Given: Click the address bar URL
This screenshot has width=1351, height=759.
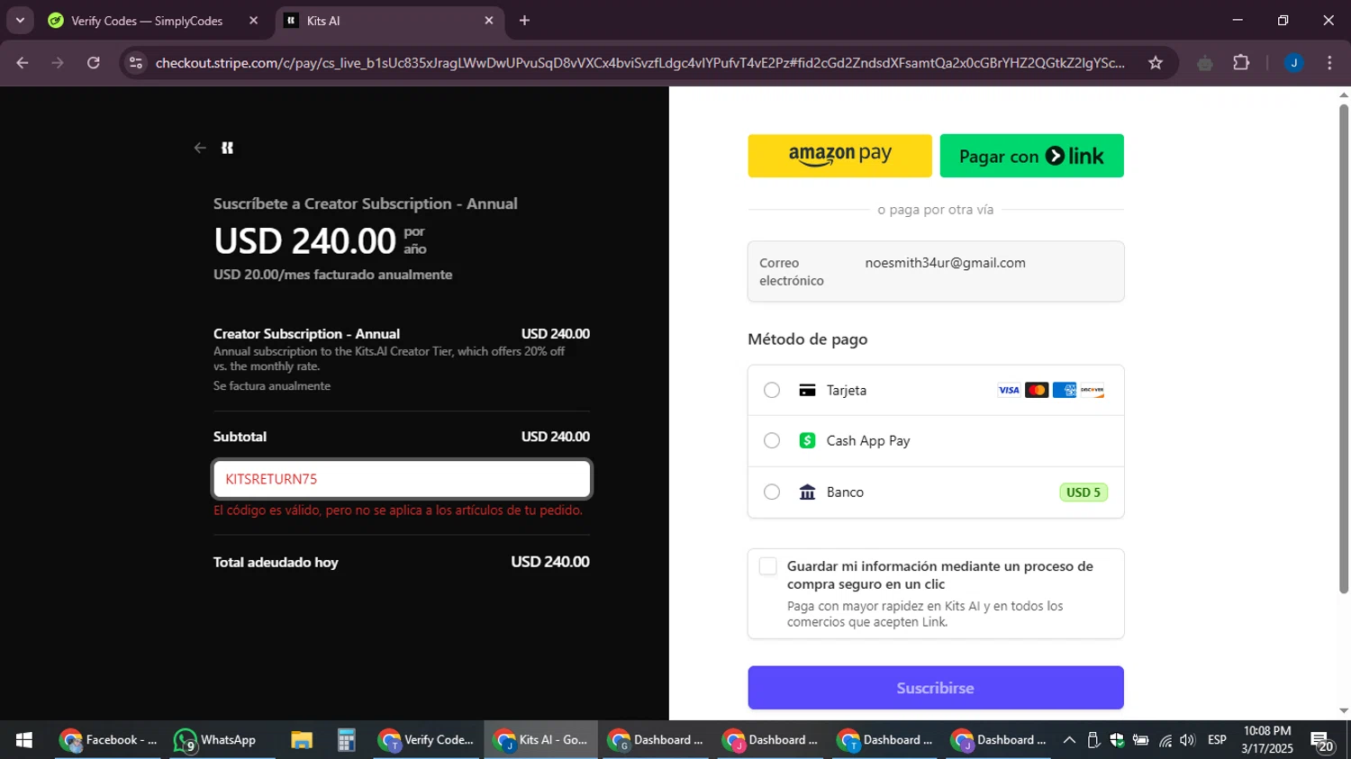Looking at the screenshot, I should pyautogui.click(x=639, y=63).
